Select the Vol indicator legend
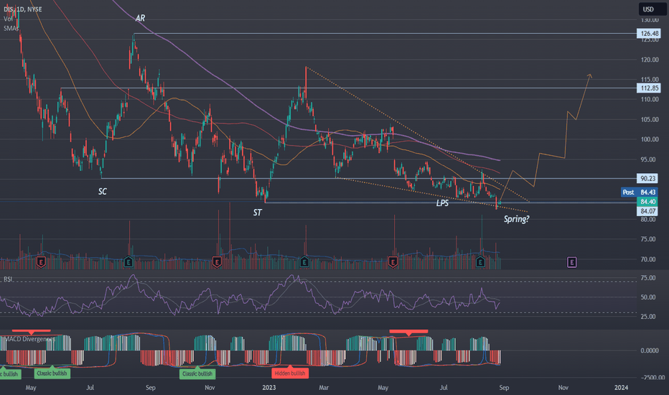The width and height of the screenshot is (669, 395). tap(8, 19)
